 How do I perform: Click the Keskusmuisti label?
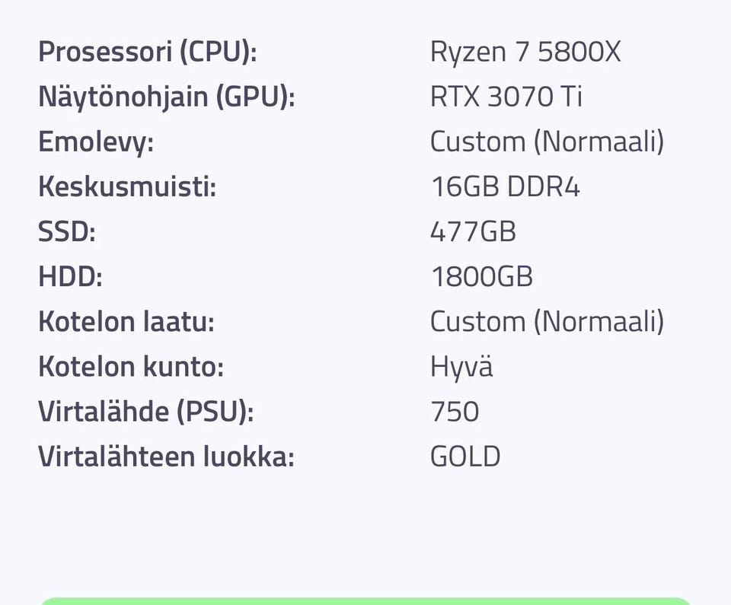pos(127,187)
